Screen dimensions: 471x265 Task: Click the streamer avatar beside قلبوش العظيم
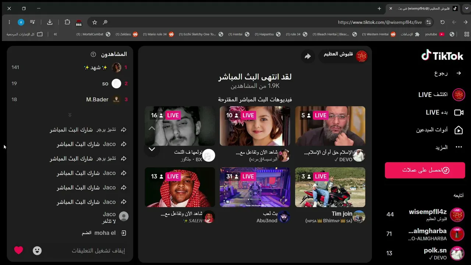pos(362,56)
